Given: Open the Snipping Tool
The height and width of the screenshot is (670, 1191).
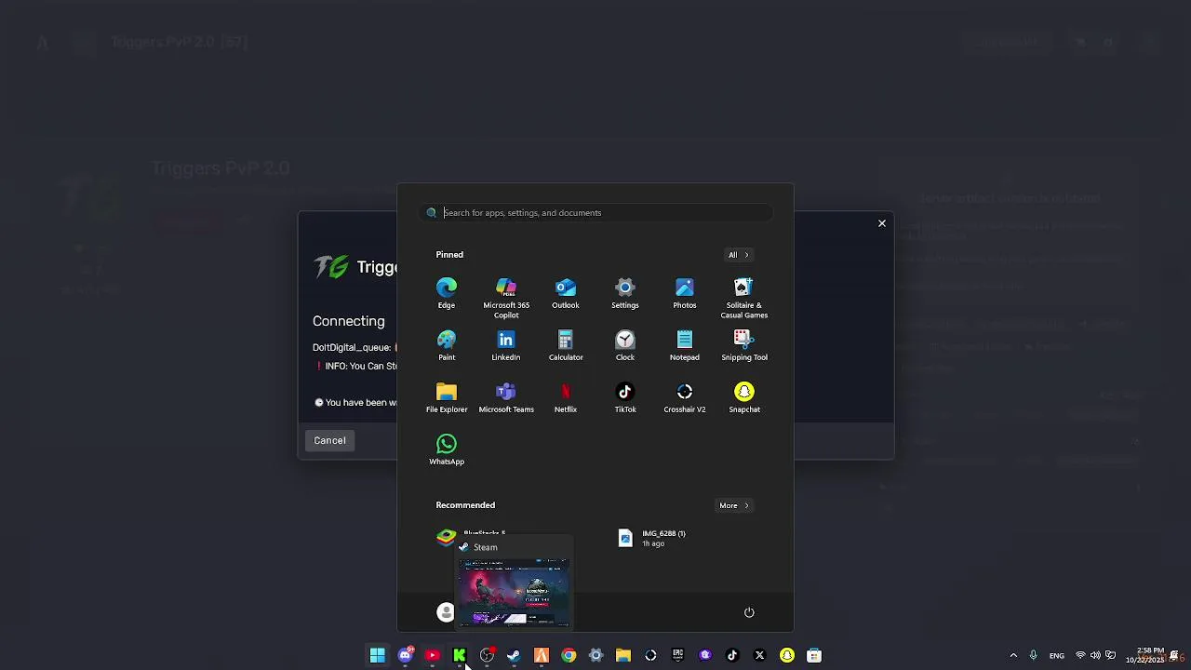Looking at the screenshot, I should click(744, 344).
